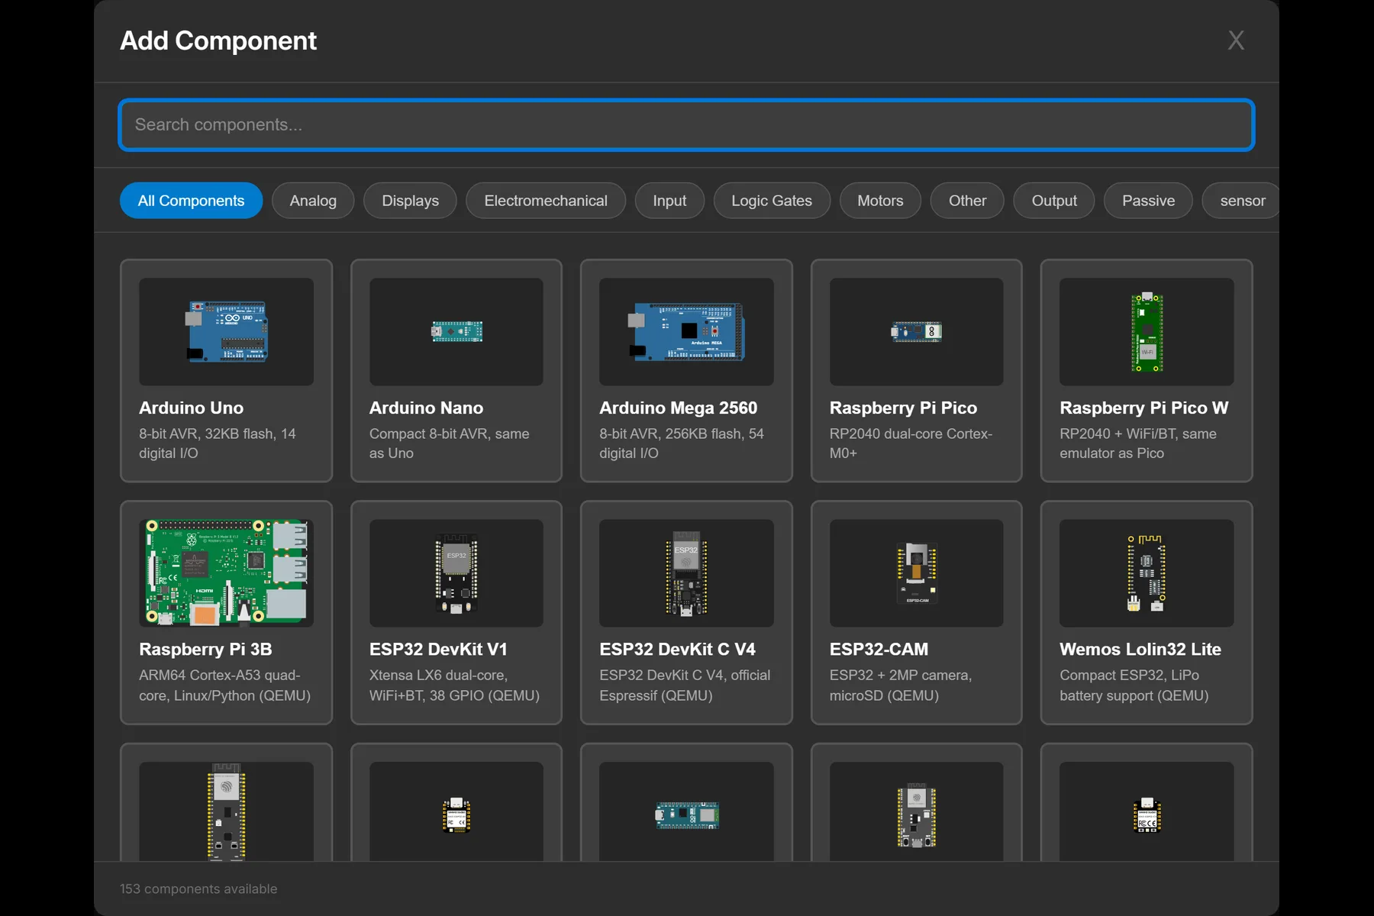Click the Arduino Uno title text
This screenshot has height=916, width=1374.
tap(192, 408)
